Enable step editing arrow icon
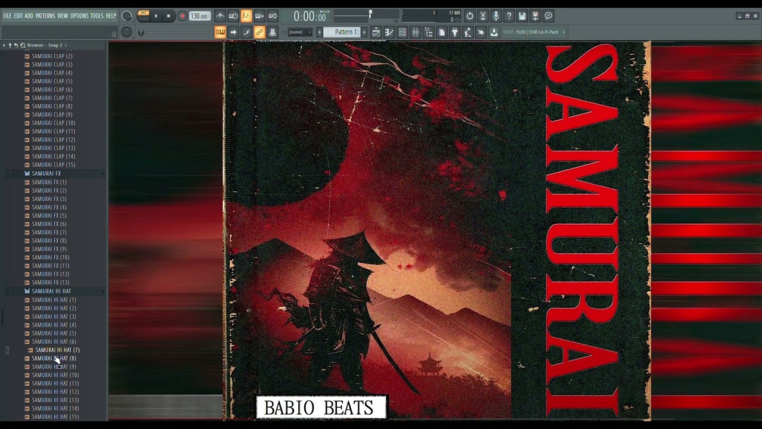 233,32
